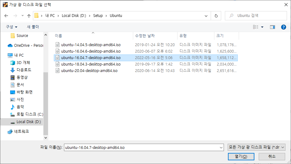Go up one folder level
This screenshot has height=164, width=291.
[29, 16]
